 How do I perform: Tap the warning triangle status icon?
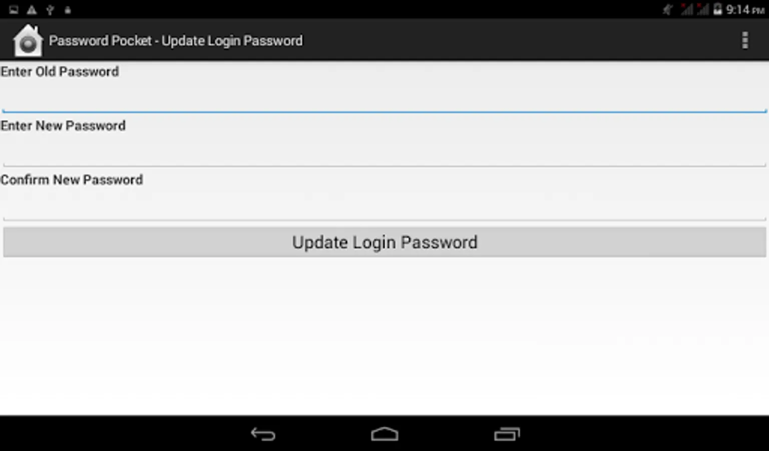(x=32, y=10)
